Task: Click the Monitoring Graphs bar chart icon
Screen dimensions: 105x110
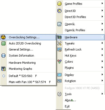Action: pyautogui.click(x=3, y=69)
